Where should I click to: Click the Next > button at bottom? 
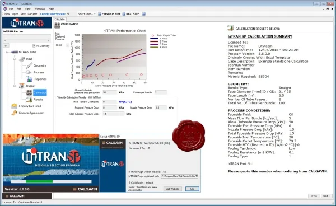pyautogui.click(x=326, y=196)
